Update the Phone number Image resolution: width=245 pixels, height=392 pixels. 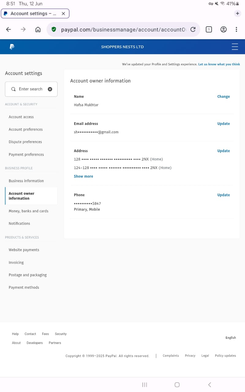(x=223, y=195)
